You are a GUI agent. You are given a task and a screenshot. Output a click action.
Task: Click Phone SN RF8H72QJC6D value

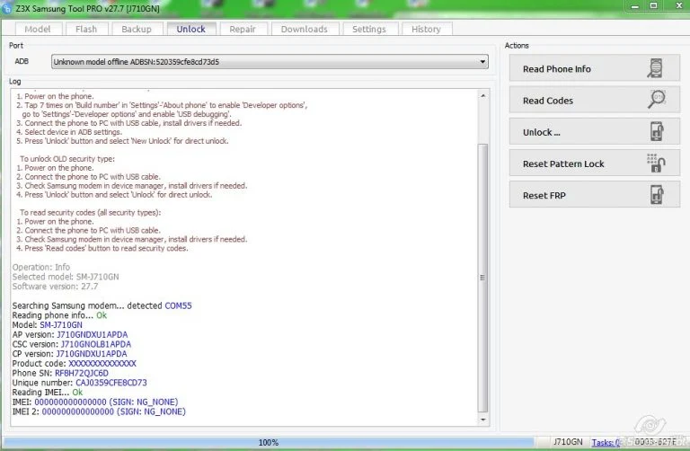(x=82, y=373)
